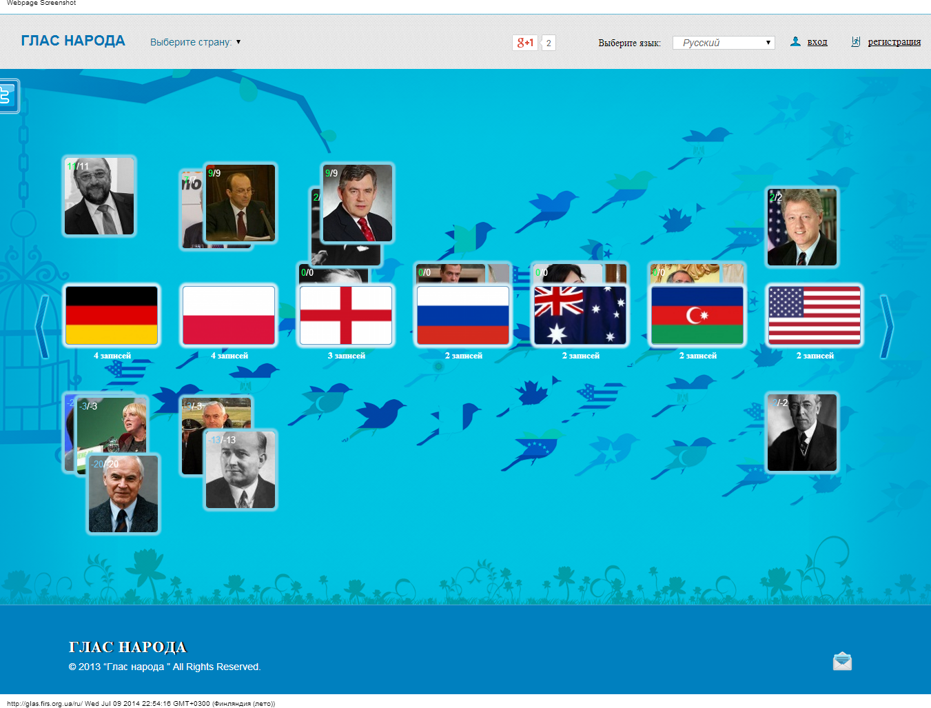The image size is (931, 708).
Task: Click the ГЛАС НАРОДА header logo
Action: click(x=73, y=41)
